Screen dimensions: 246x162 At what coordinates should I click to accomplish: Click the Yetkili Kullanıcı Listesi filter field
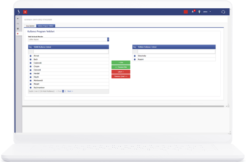coord(71,51)
